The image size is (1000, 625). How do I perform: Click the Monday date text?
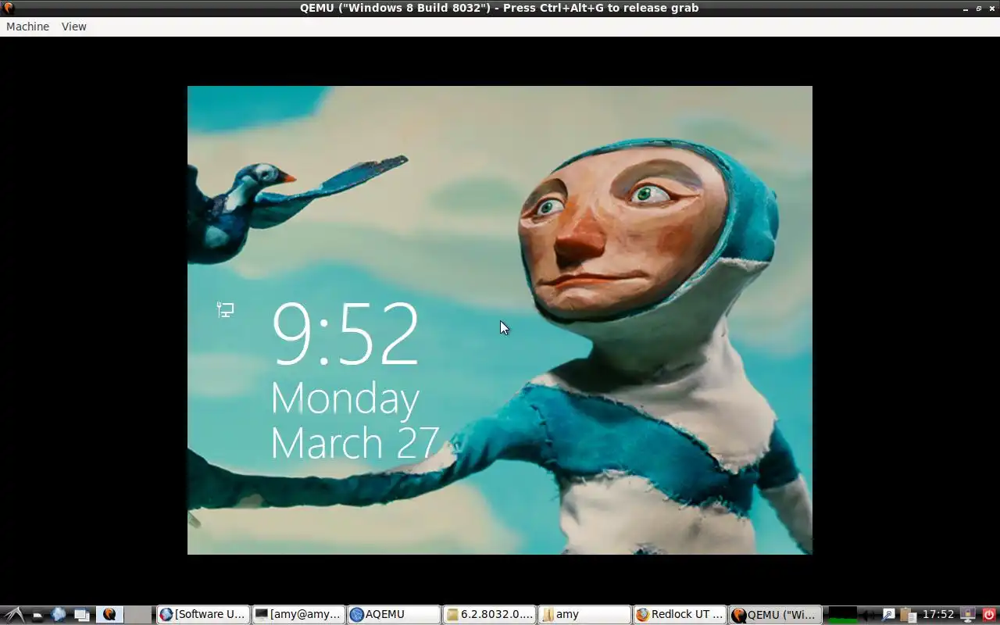tap(345, 399)
